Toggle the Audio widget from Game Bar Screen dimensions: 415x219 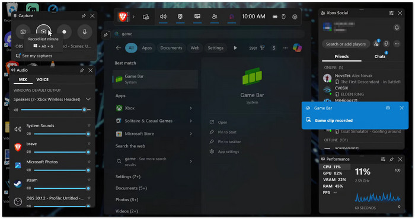point(163,17)
